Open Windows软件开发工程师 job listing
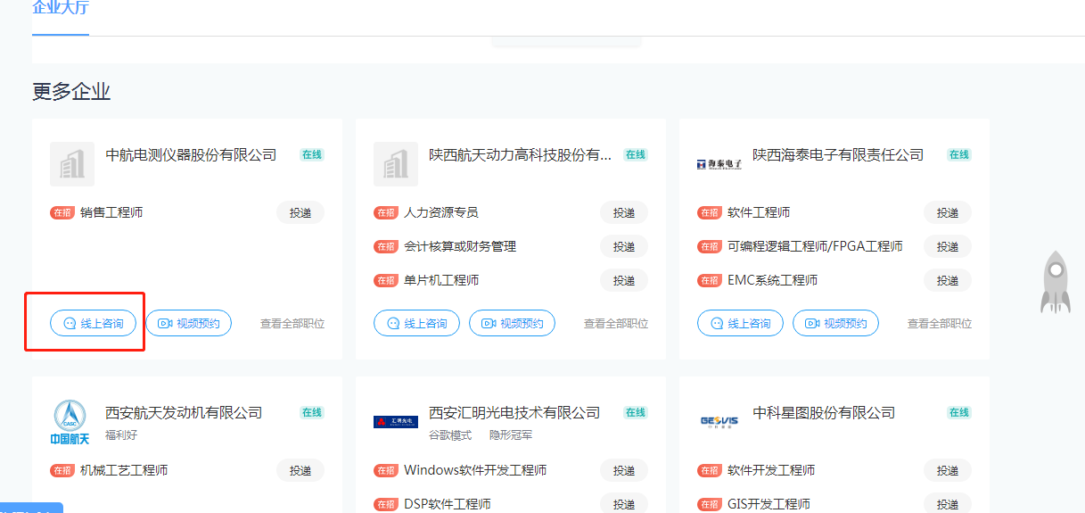Screen dimensions: 1085x513 click(475, 470)
